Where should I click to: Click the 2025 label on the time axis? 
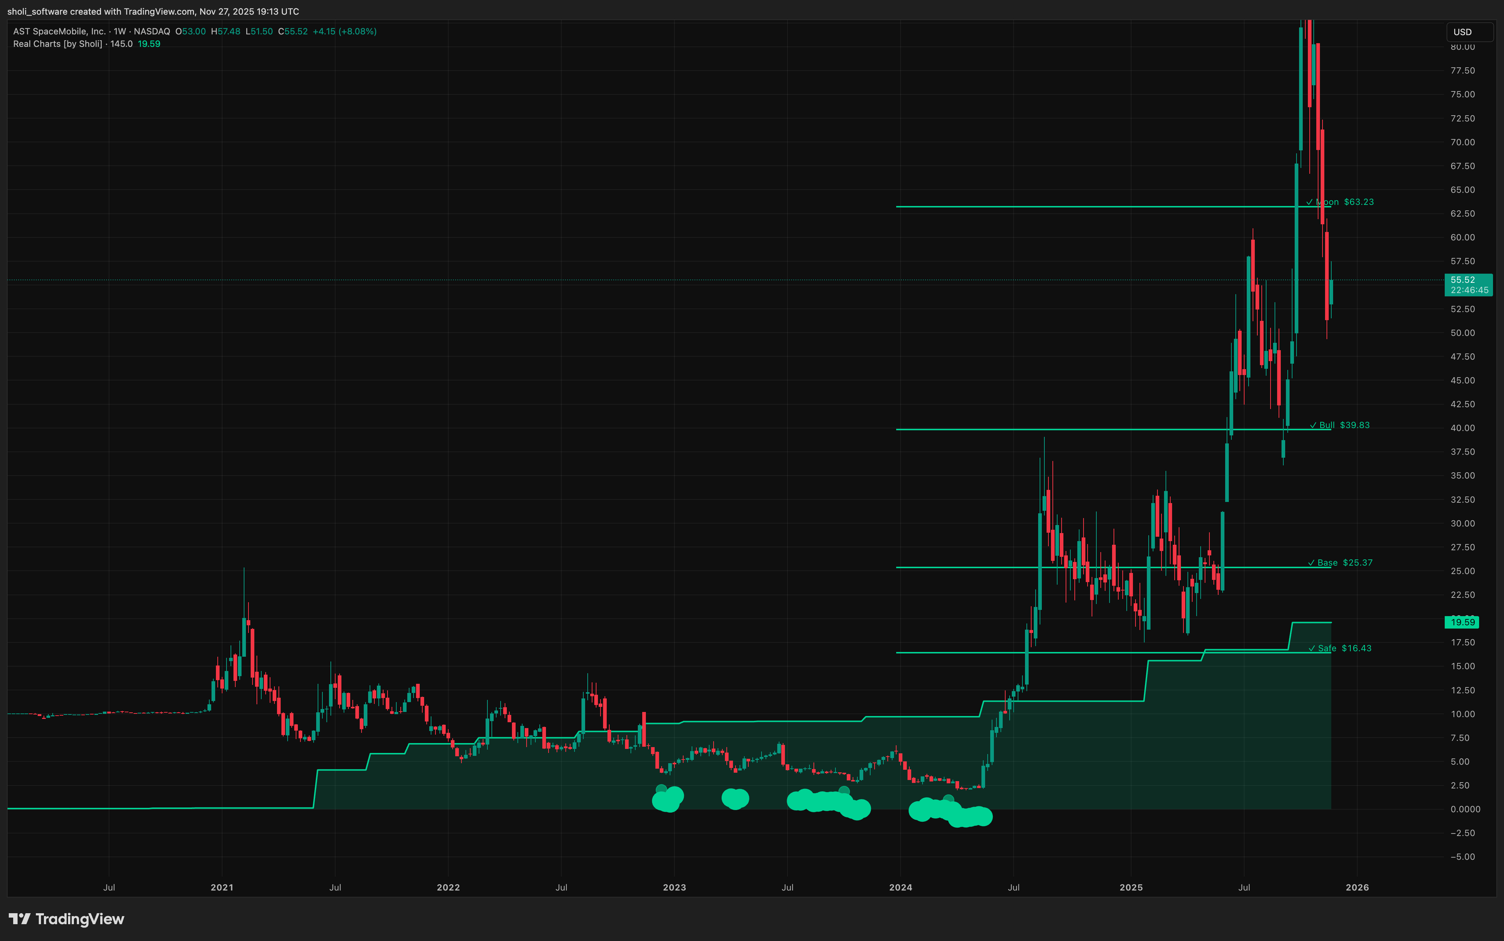pyautogui.click(x=1131, y=888)
